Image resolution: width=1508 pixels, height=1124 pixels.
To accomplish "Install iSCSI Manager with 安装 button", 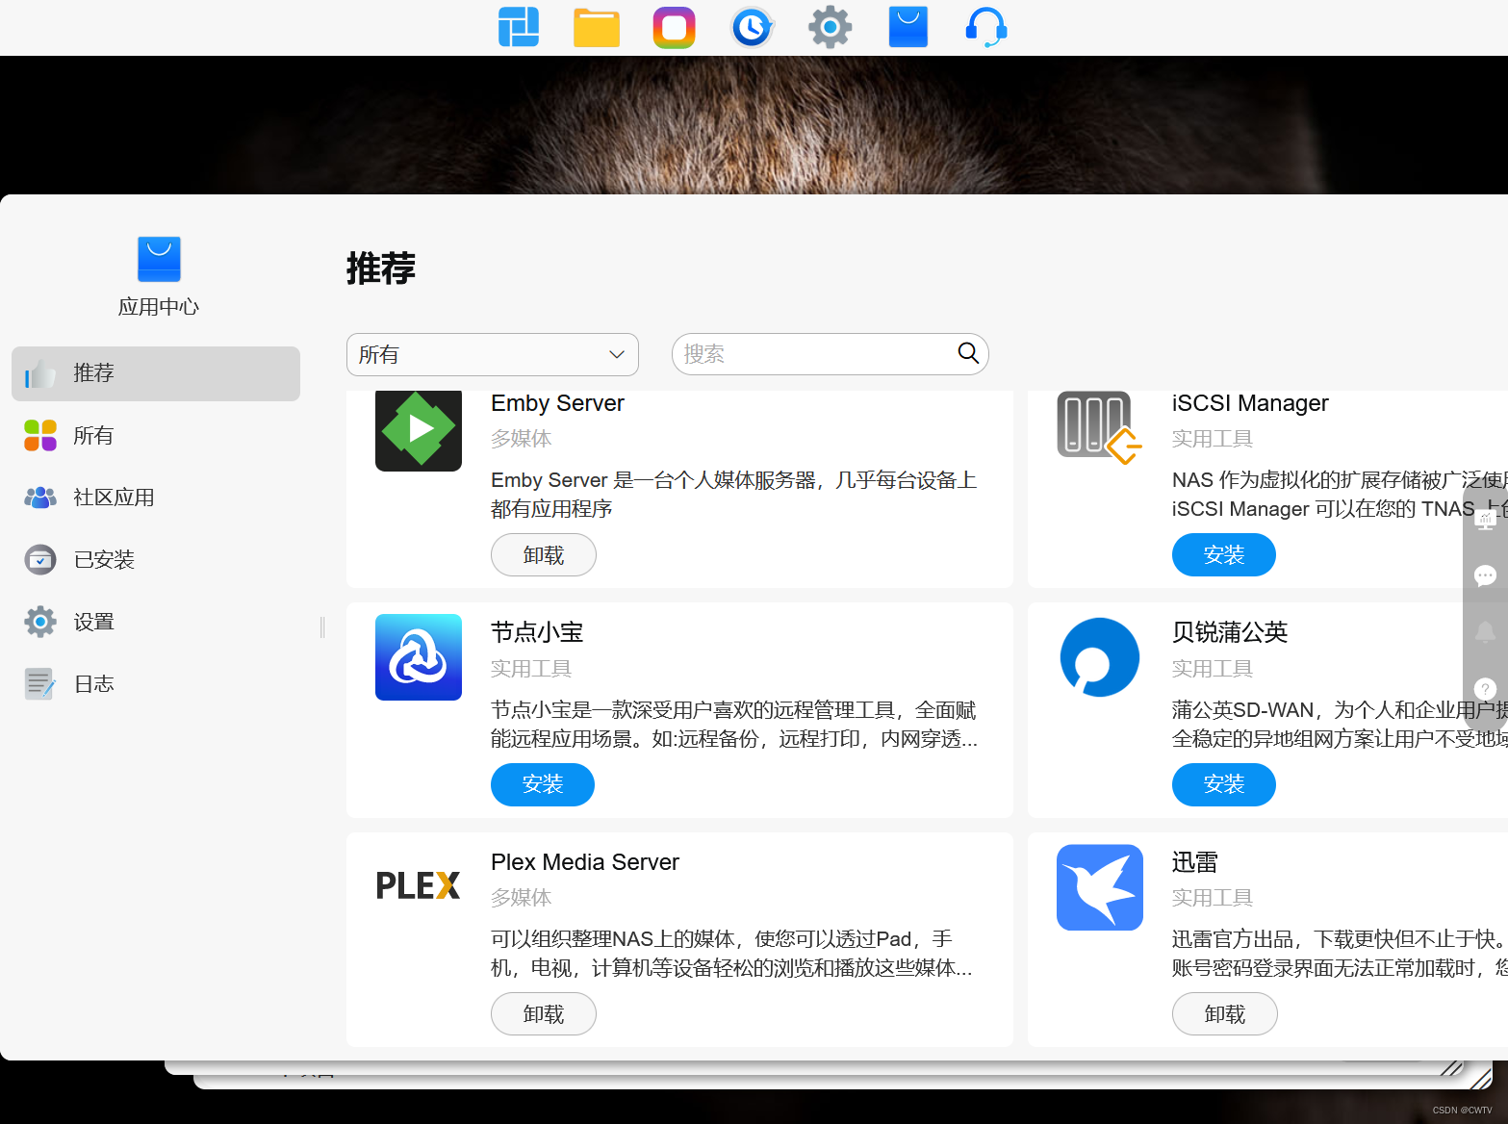I will tap(1224, 555).
